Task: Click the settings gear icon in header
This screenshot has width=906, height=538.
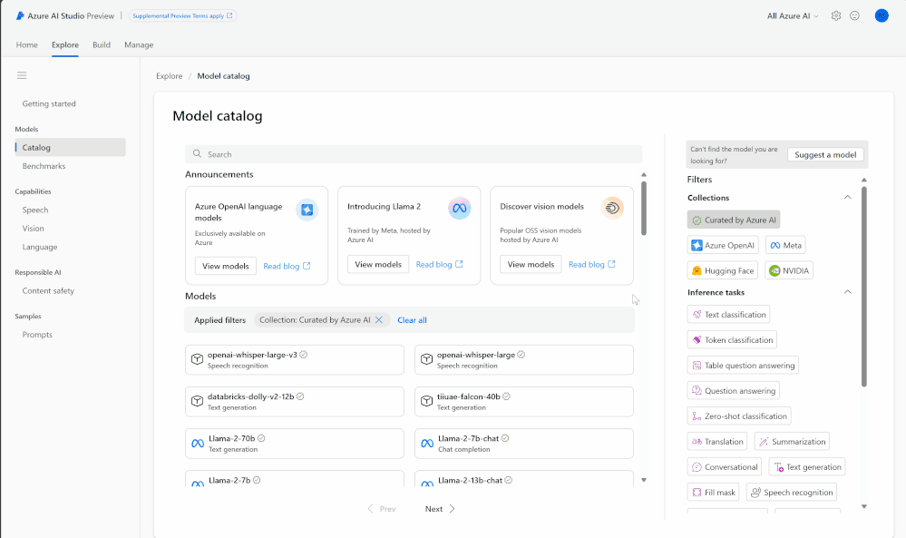Action: [836, 15]
